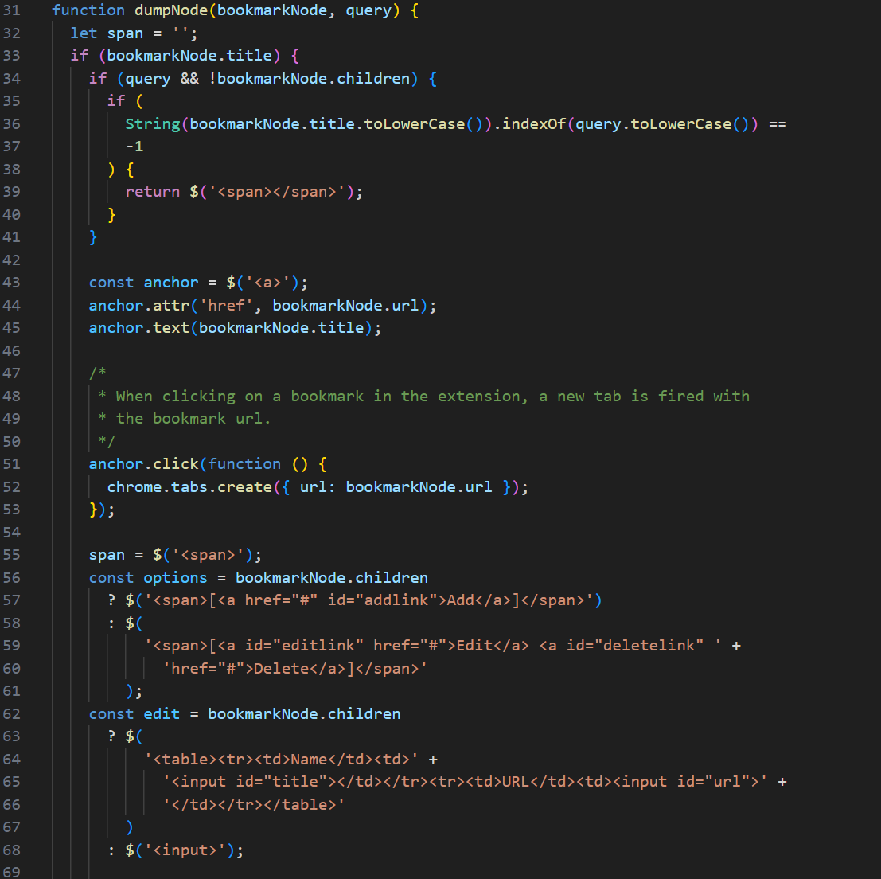Click line number 31 in the gutter
This screenshot has height=879, width=881.
(x=11, y=10)
